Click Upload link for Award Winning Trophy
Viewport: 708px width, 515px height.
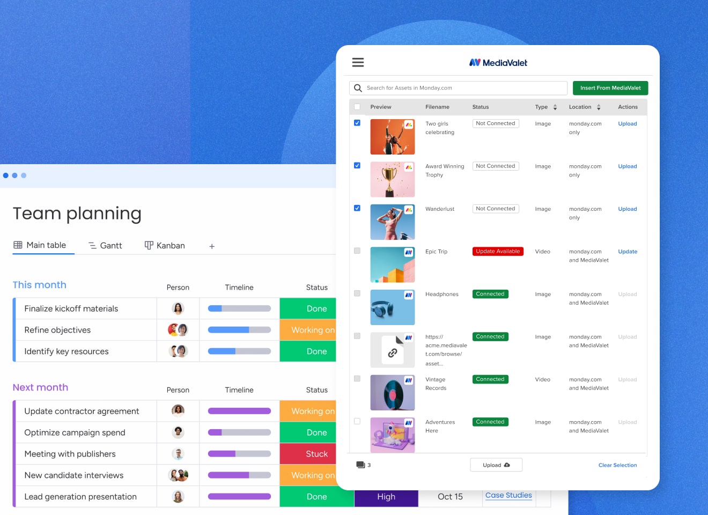coord(628,166)
